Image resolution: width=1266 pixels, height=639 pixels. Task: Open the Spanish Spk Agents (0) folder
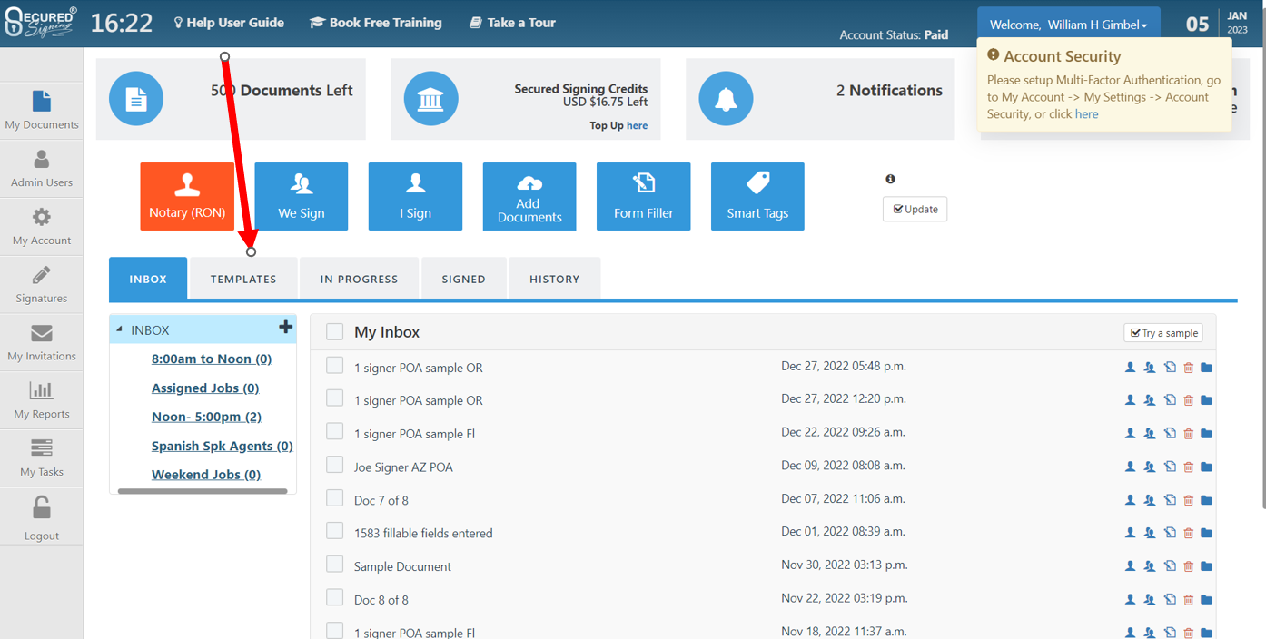click(x=223, y=446)
